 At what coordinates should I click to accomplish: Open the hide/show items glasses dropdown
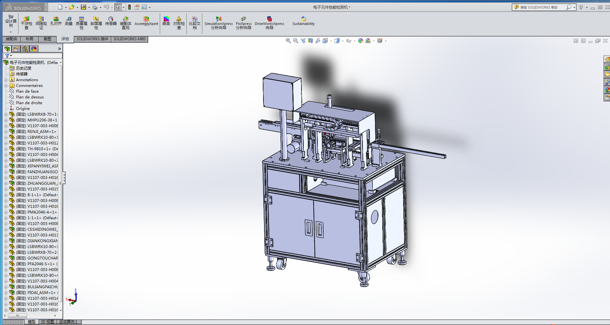[349, 41]
